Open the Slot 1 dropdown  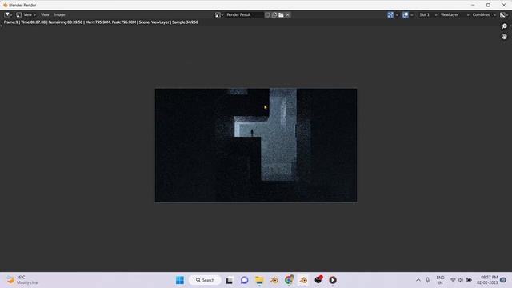pyautogui.click(x=428, y=14)
